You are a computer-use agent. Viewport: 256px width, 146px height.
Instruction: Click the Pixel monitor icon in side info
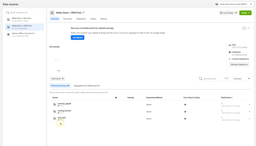click(230, 45)
